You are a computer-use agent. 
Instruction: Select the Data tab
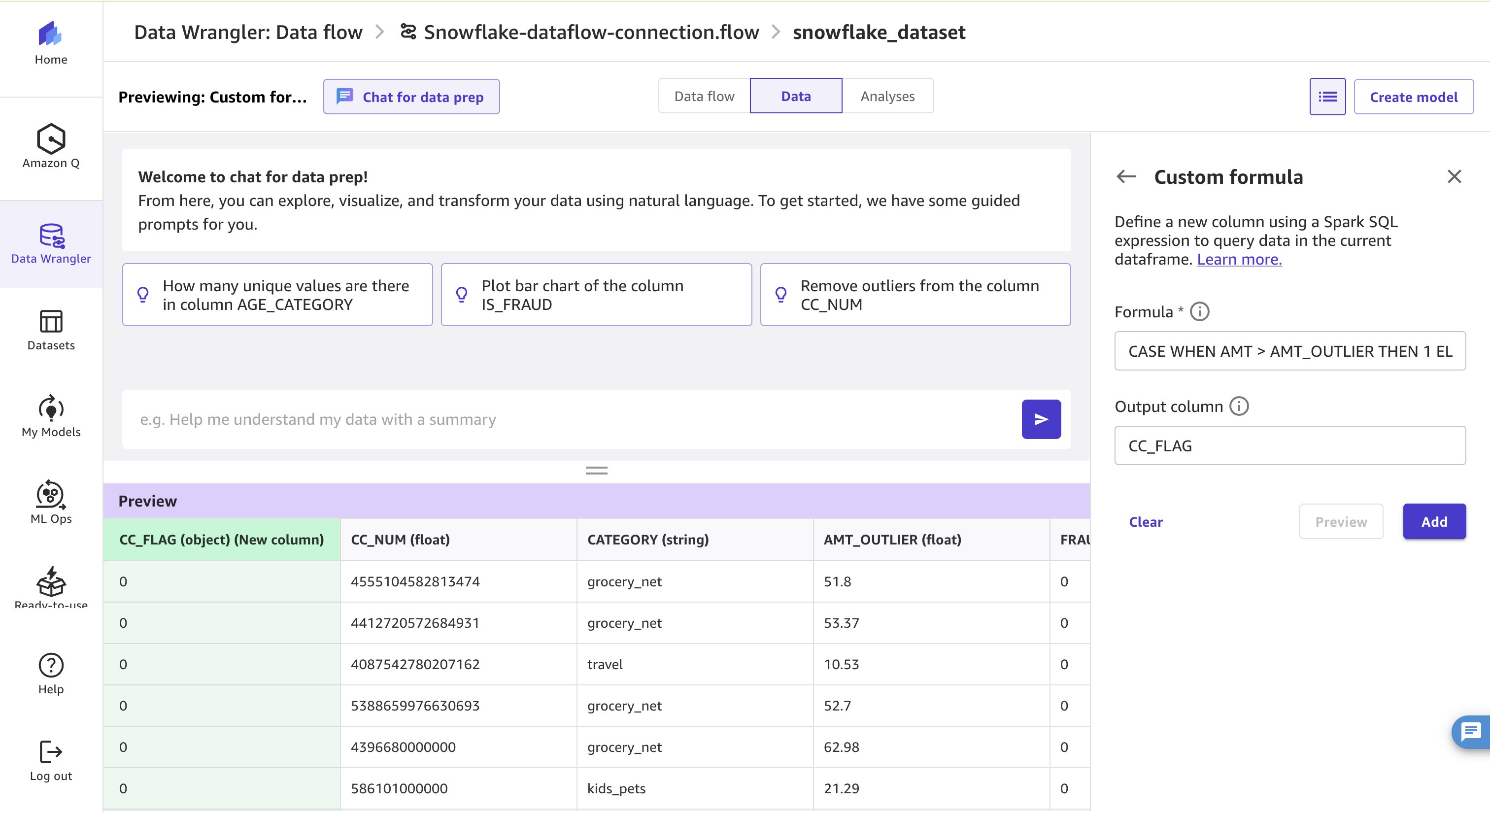(x=796, y=96)
